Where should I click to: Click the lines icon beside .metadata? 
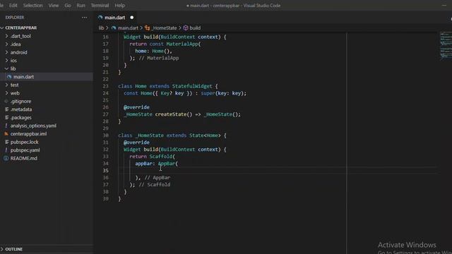tap(6, 109)
